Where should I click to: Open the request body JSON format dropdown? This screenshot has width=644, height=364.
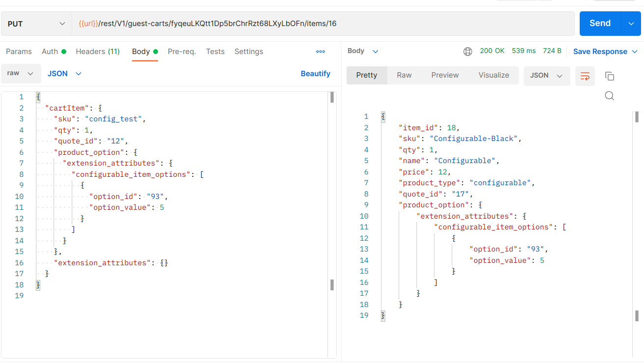coord(64,74)
